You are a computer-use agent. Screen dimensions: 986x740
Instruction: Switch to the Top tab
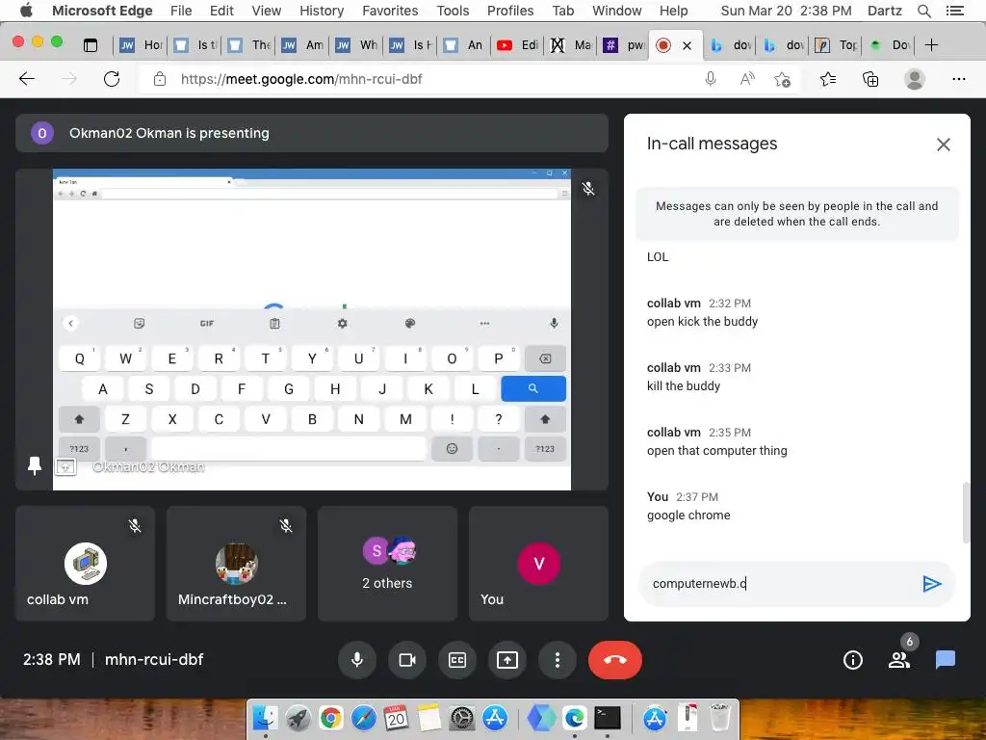tap(837, 44)
